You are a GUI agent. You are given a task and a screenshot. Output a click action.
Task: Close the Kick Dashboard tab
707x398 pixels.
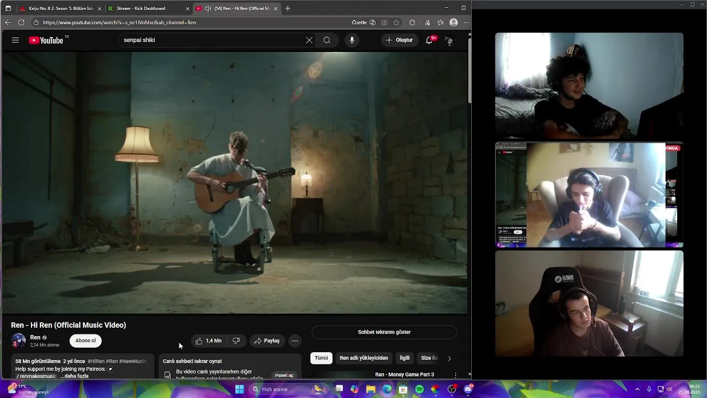pyautogui.click(x=187, y=8)
